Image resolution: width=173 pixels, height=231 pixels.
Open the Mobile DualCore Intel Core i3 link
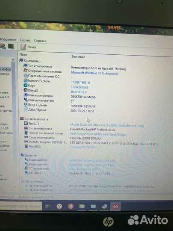pos(107,125)
